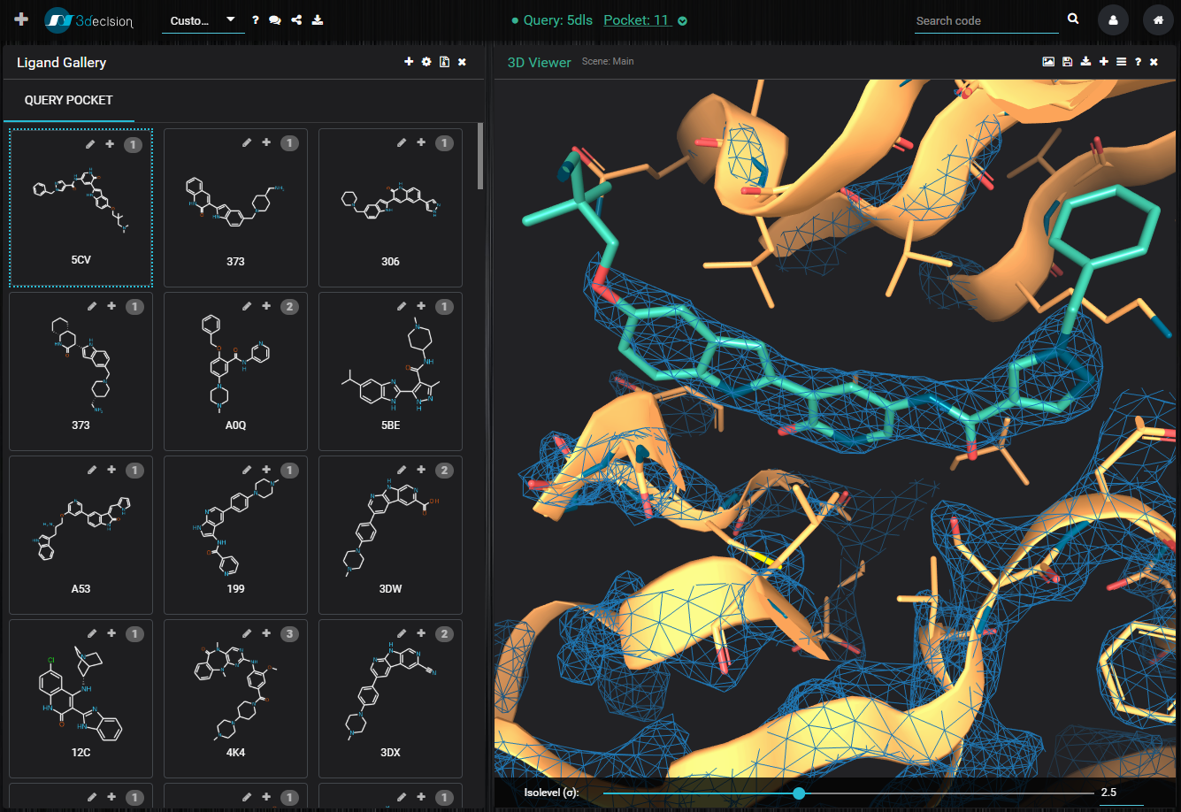Click the Ligand Gallery vertical scrollbar
The height and width of the screenshot is (812, 1181).
point(480,156)
